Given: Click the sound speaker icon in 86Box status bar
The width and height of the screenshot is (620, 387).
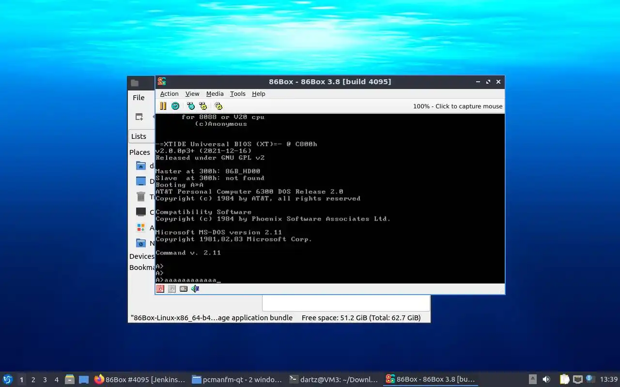Looking at the screenshot, I should [195, 289].
